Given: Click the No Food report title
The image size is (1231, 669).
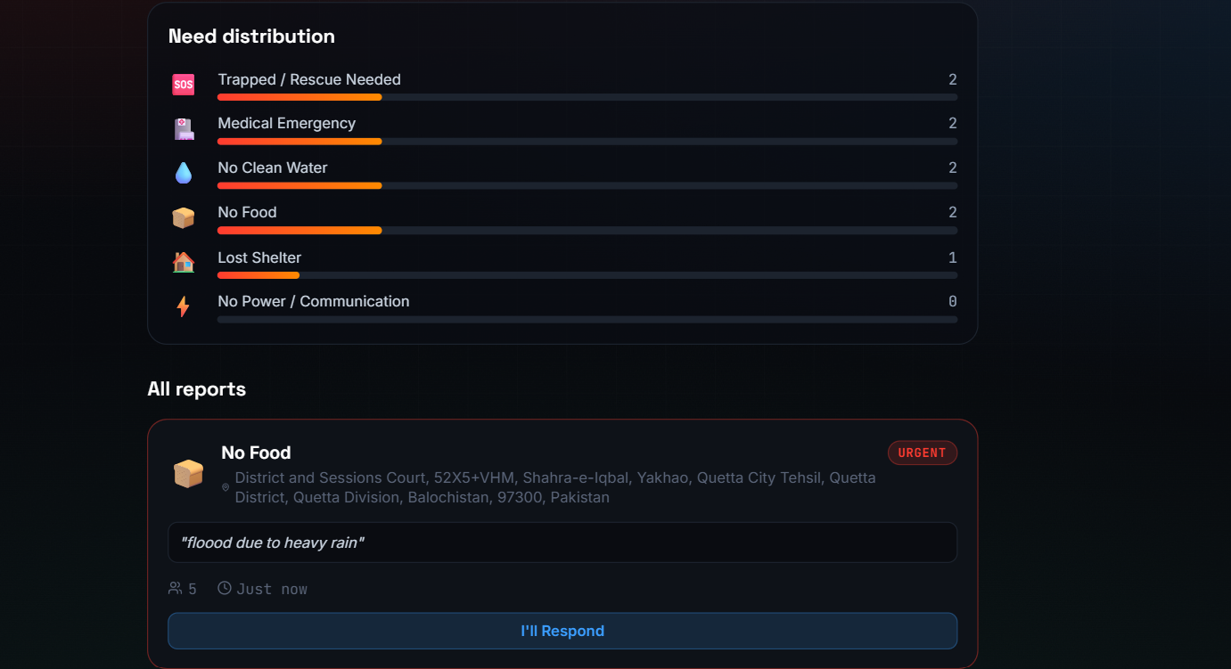Looking at the screenshot, I should [x=256, y=453].
